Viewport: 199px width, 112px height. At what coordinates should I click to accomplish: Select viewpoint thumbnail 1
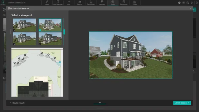(x=24, y=25)
